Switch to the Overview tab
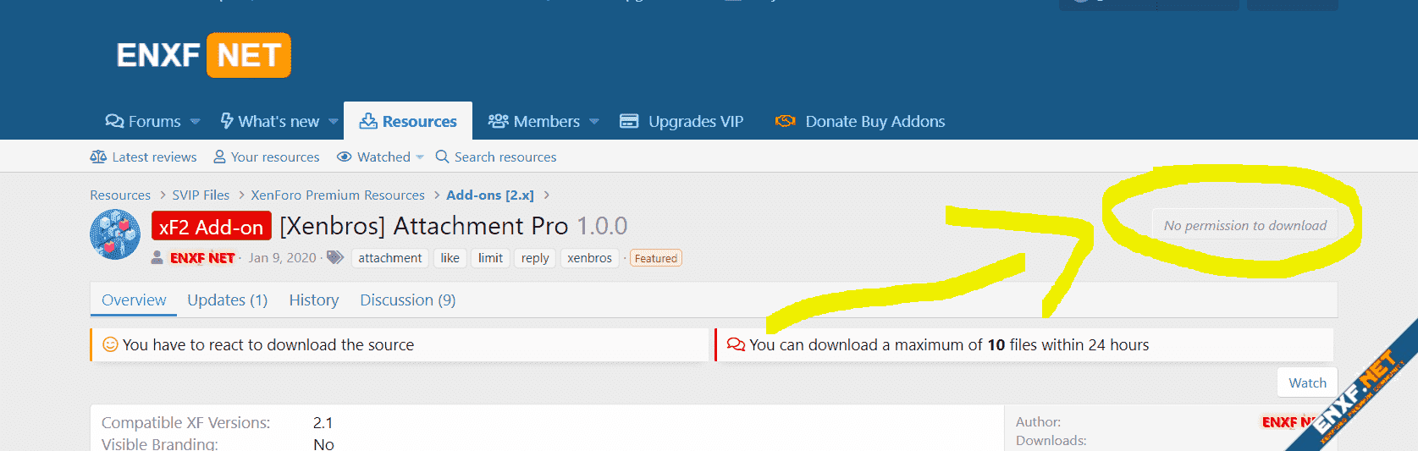Viewport: 1418px width, 451px height. (x=134, y=300)
